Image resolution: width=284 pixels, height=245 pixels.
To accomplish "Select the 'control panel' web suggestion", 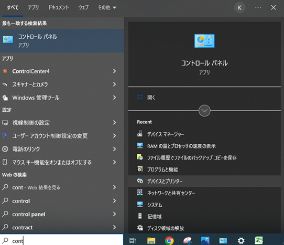I will point(62,214).
